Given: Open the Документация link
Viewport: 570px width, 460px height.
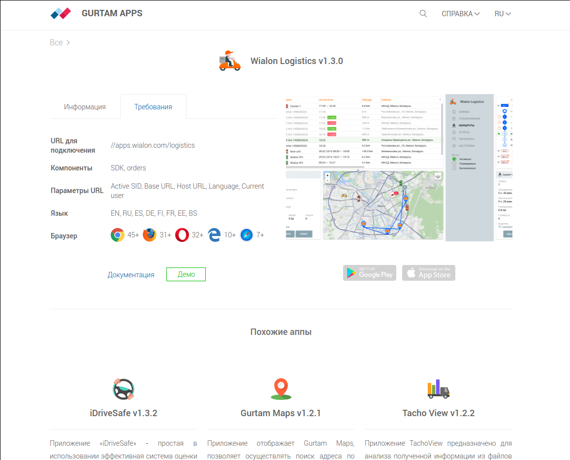Looking at the screenshot, I should tap(131, 275).
